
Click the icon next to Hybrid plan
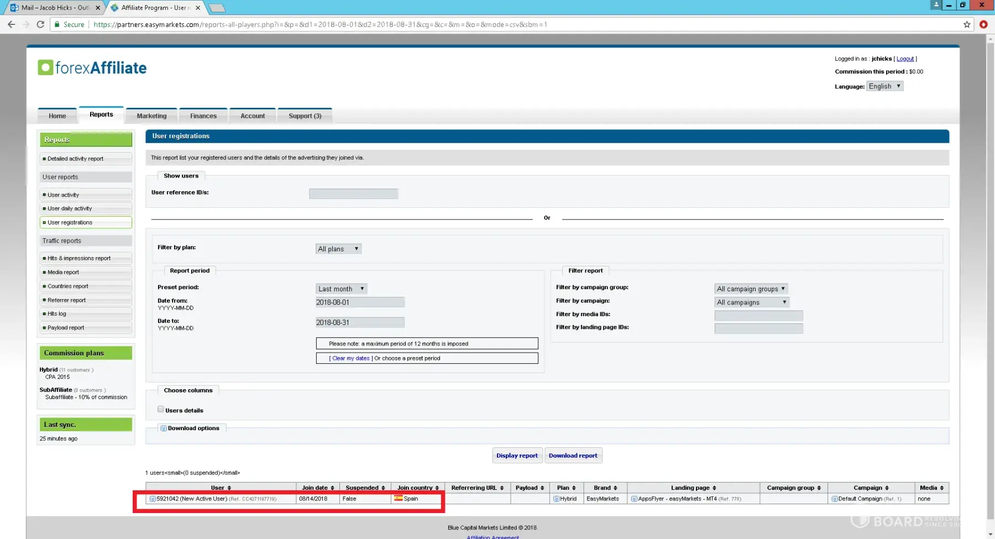556,499
